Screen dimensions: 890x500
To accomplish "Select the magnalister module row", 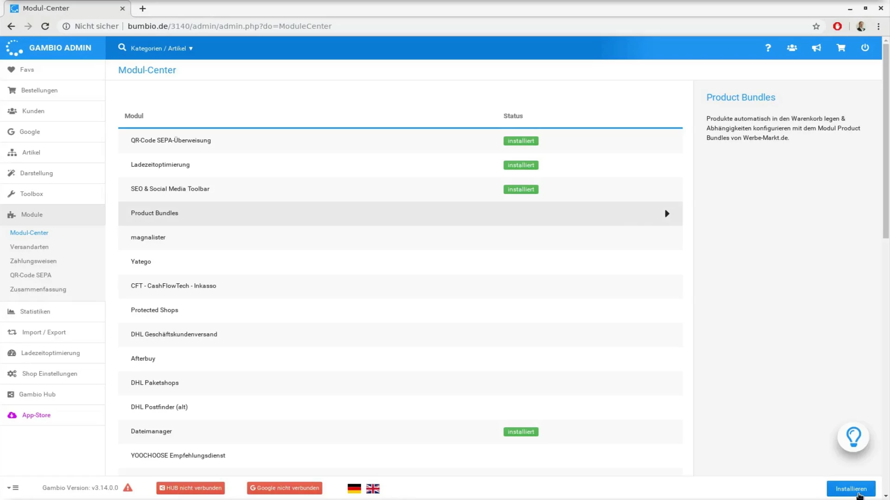I will 400,237.
